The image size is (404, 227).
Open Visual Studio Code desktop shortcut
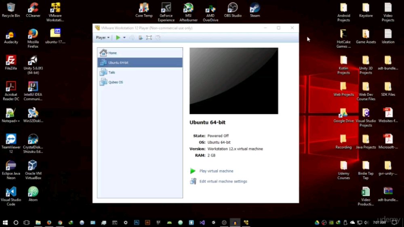(x=11, y=196)
